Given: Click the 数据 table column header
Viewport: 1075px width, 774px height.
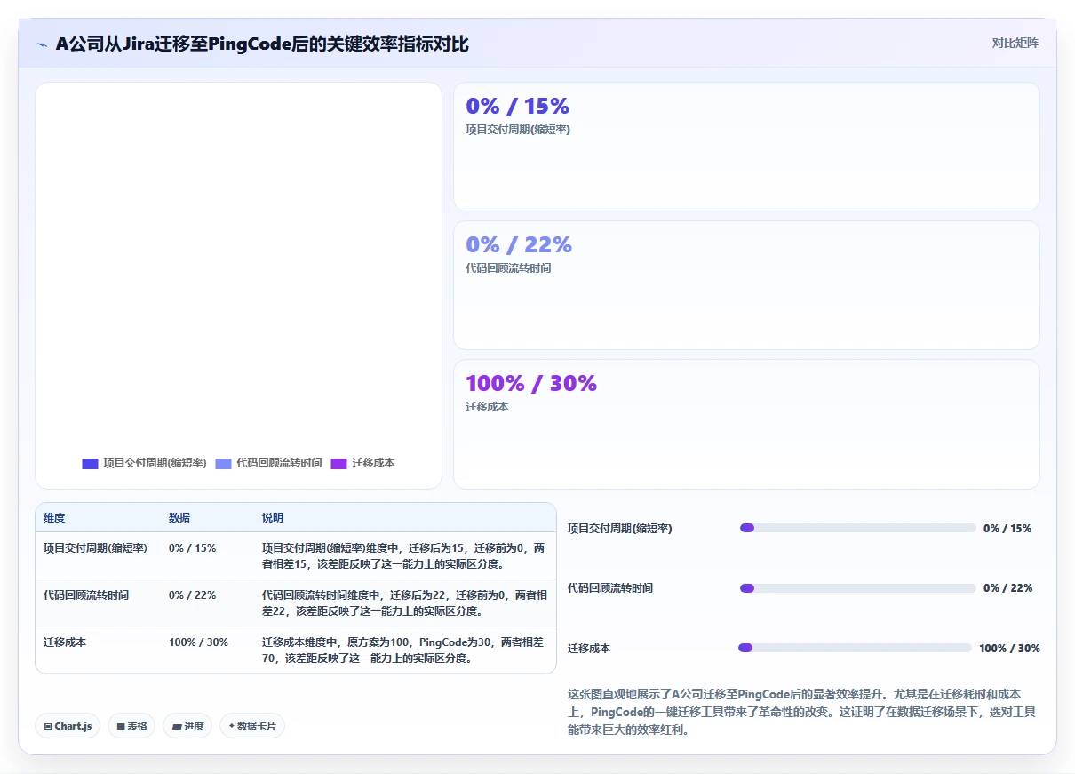Looking at the screenshot, I should click(x=179, y=518).
